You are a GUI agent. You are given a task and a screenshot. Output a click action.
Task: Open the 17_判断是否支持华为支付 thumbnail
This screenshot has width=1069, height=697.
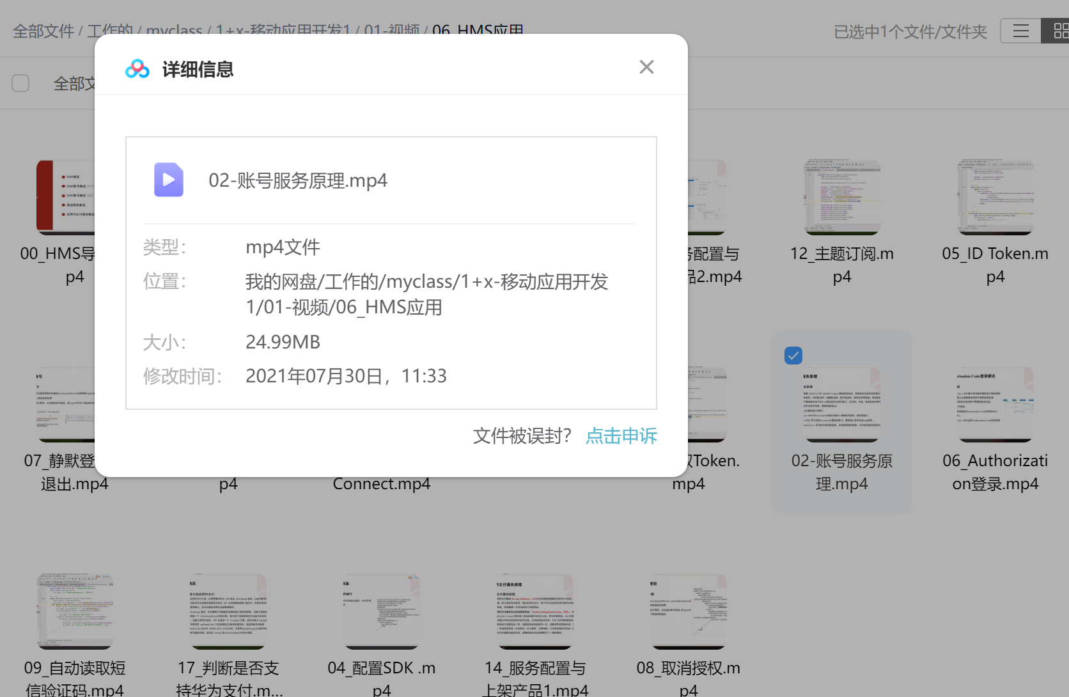228,612
